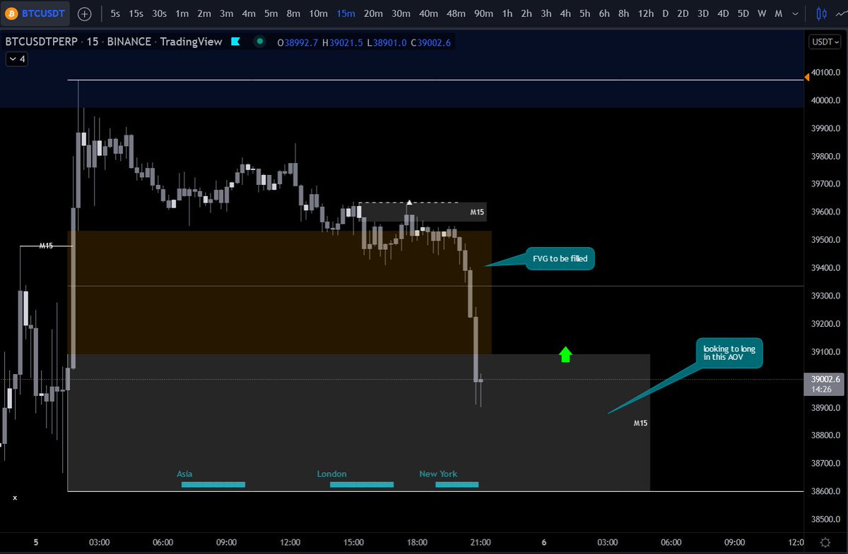Select the M monthly timeframe
Image resolution: width=848 pixels, height=554 pixels.
pos(778,13)
